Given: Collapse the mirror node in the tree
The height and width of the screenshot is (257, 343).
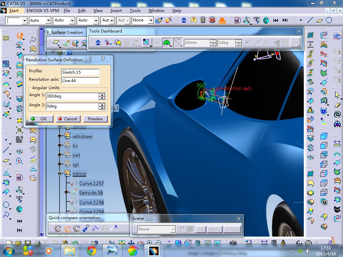Looking at the screenshot, I should click(x=59, y=173).
